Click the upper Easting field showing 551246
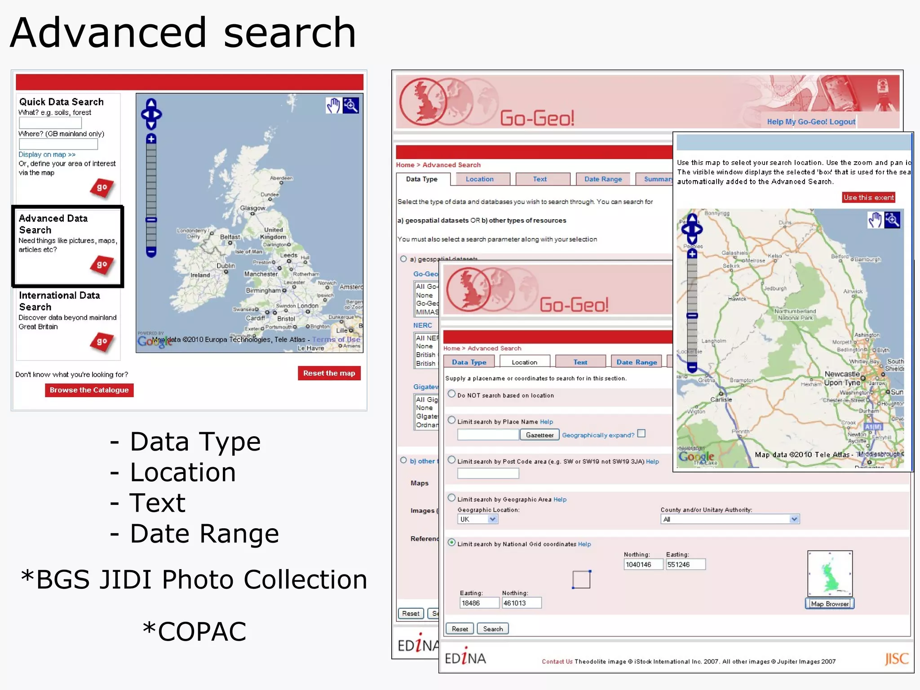This screenshot has height=690, width=920. (686, 565)
